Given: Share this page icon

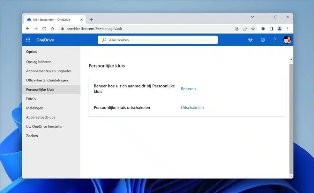Looking at the screenshot, I should click(x=245, y=29).
